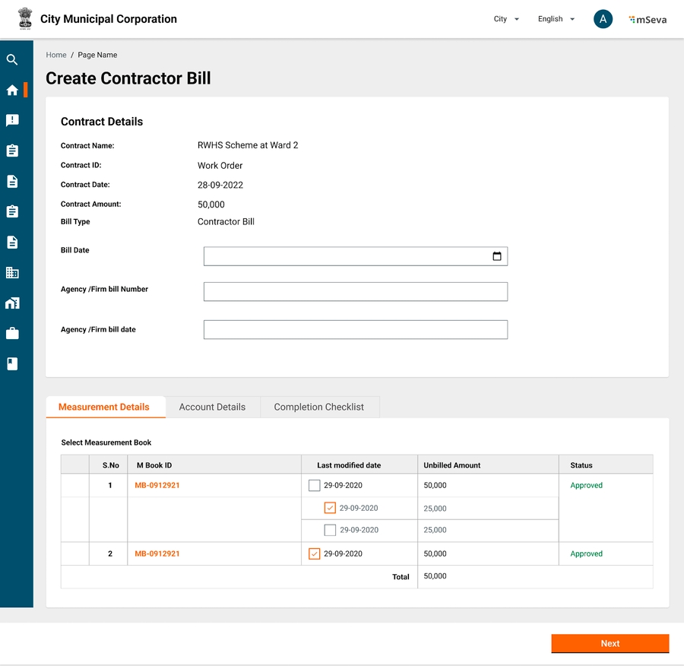The height and width of the screenshot is (666, 684).
Task: Open the calendar picker in Bill Date
Action: (497, 256)
